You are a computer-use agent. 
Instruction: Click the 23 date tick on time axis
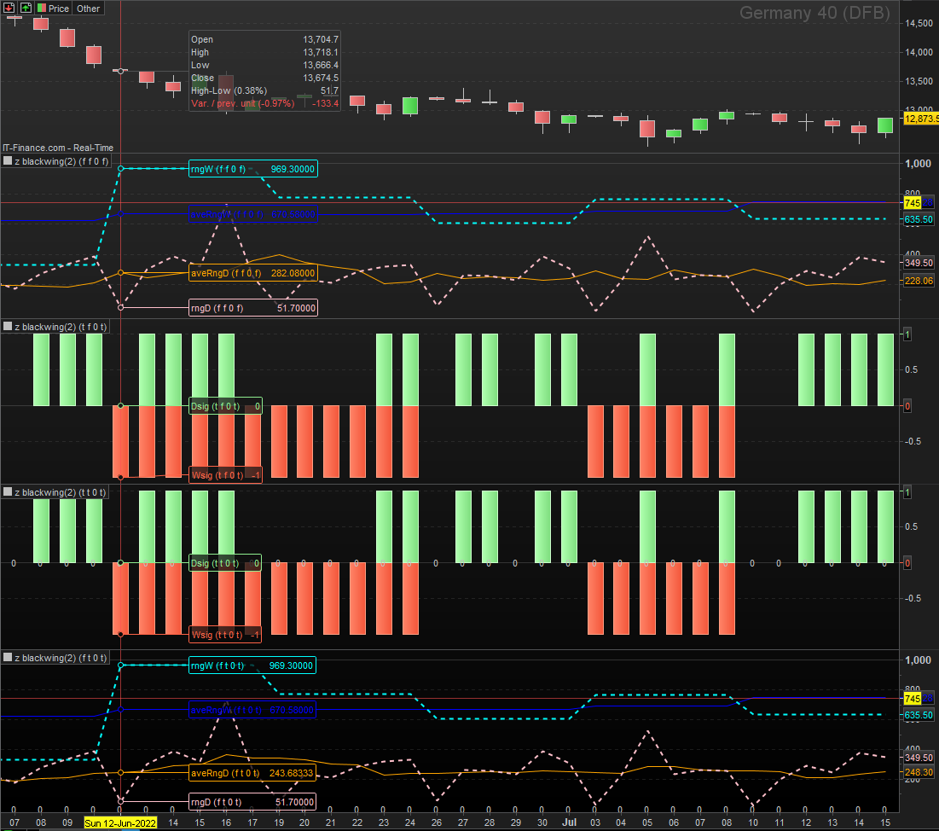(x=383, y=822)
